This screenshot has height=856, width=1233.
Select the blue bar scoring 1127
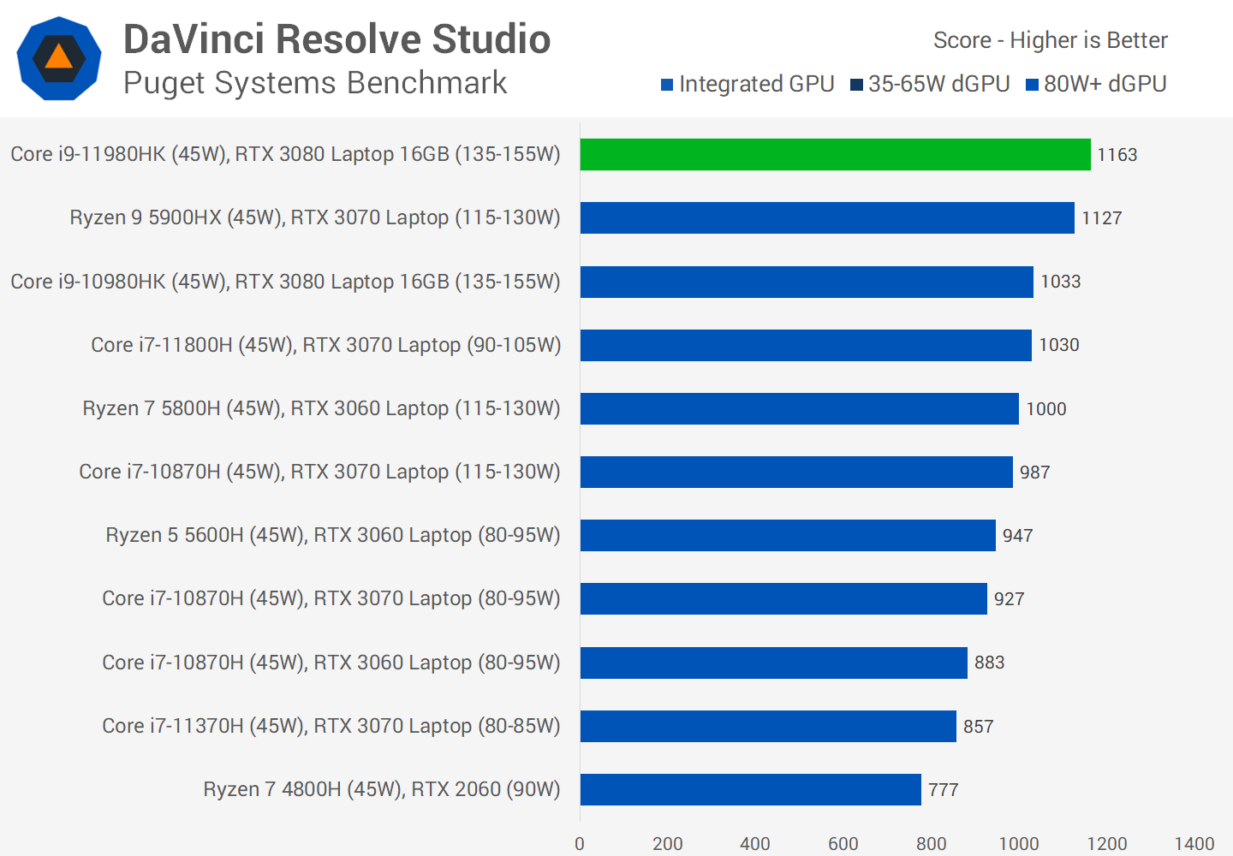[827, 218]
